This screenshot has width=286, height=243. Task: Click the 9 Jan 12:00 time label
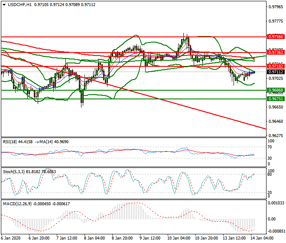click(150, 238)
